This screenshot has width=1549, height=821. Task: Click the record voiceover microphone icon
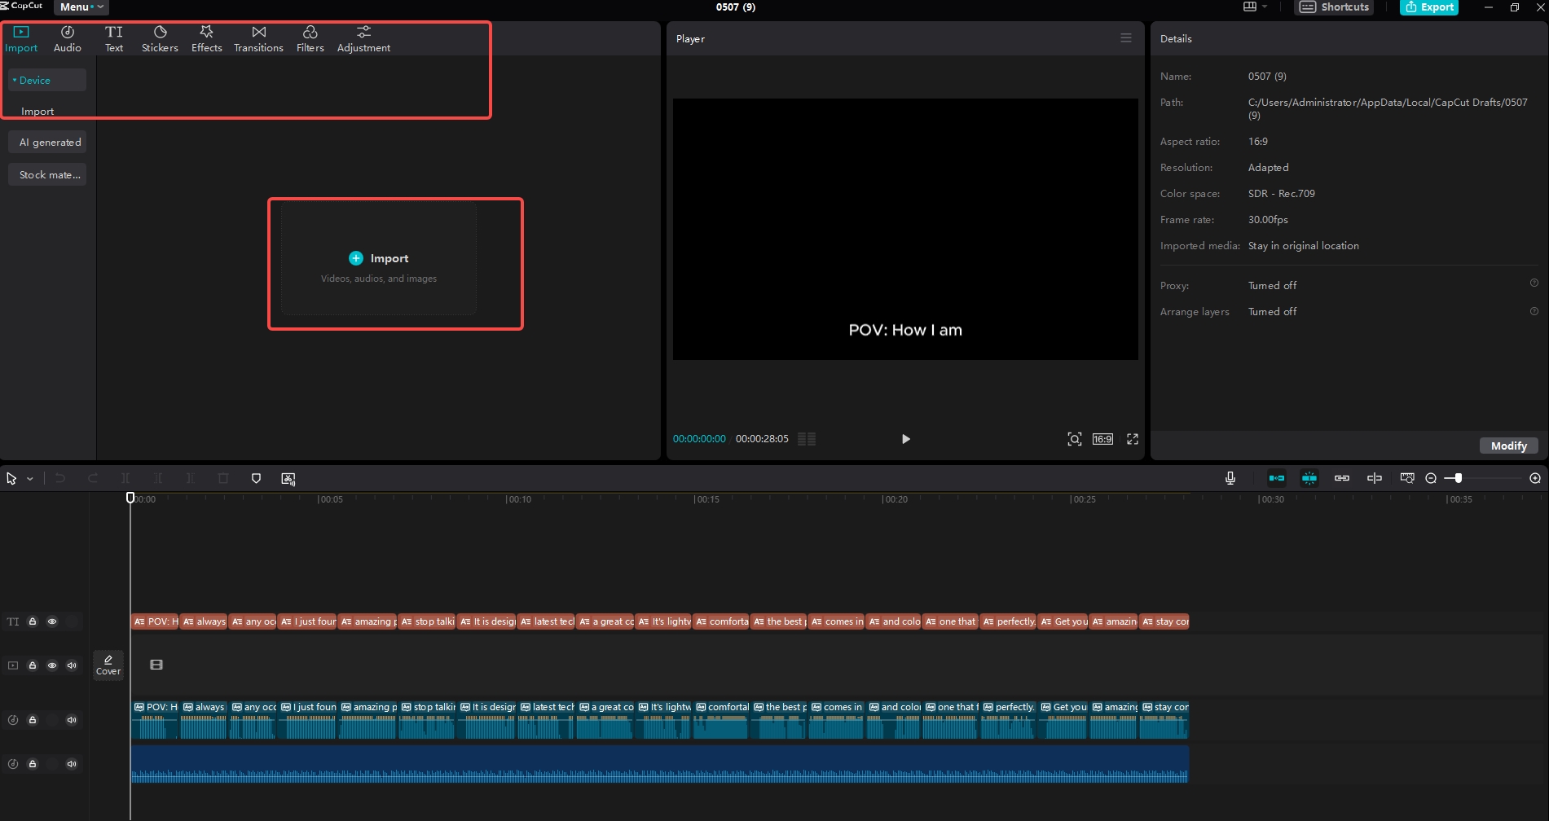tap(1230, 478)
